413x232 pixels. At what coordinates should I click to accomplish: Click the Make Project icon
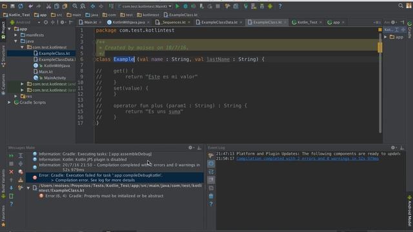[111, 6]
